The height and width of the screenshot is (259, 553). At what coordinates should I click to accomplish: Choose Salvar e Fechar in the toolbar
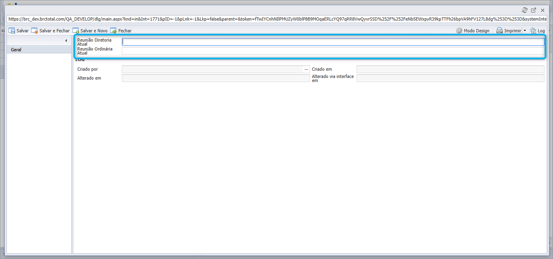click(51, 31)
